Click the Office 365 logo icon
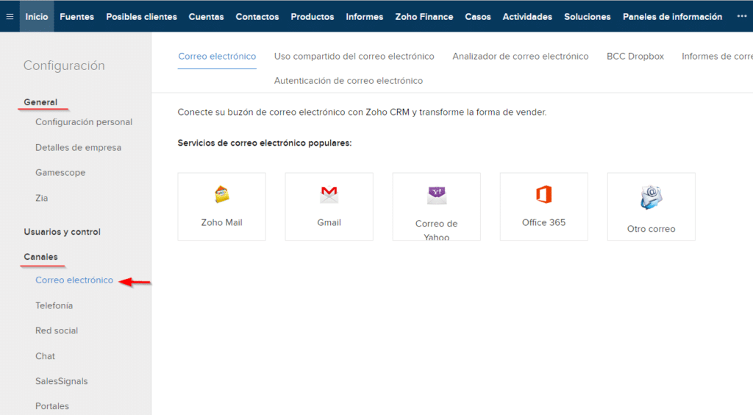This screenshot has height=415, width=753. [x=544, y=194]
